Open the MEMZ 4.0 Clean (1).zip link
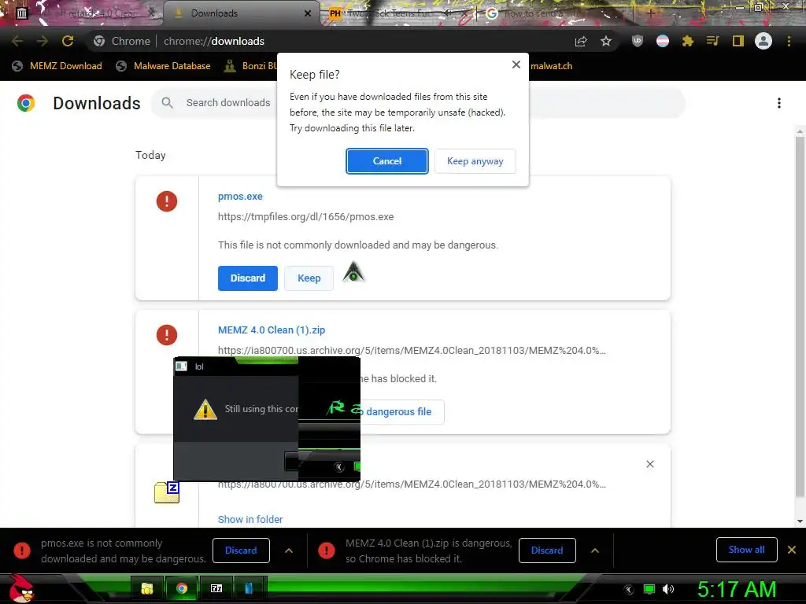806x604 pixels. click(x=272, y=330)
